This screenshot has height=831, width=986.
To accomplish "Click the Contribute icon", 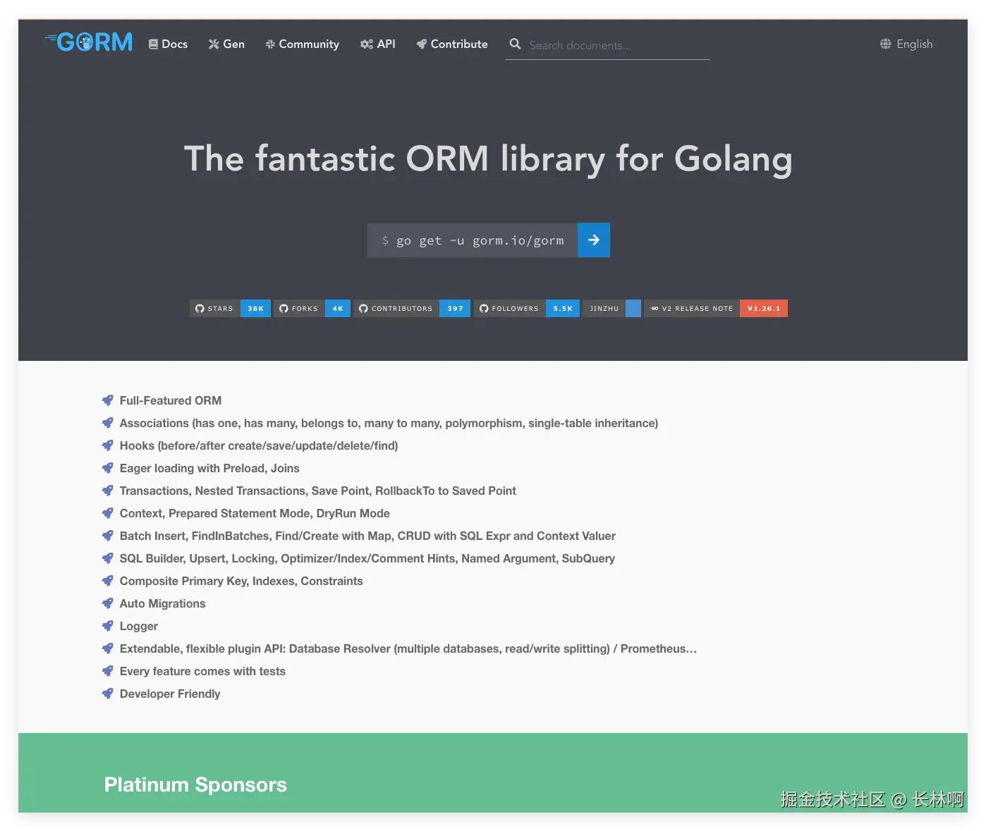I will (x=421, y=44).
